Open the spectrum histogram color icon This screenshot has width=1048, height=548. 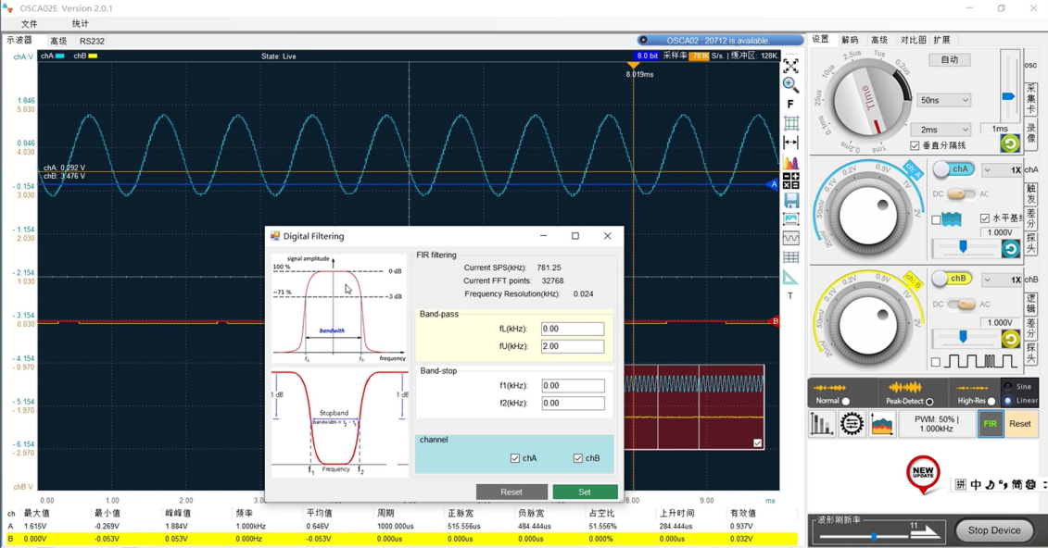[x=790, y=163]
